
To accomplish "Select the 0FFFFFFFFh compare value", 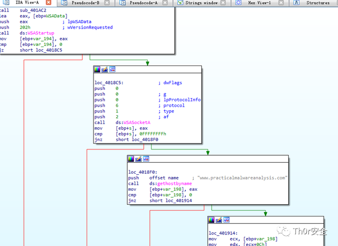I will 153,134.
